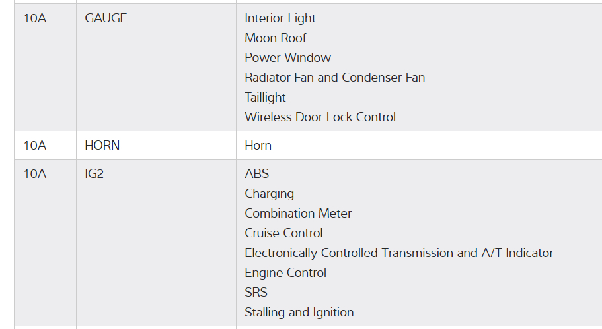The image size is (602, 329).
Task: Select the ABS circuit entry
Action: point(256,174)
